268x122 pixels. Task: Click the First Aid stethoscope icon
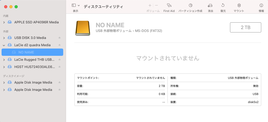coord(169,5)
